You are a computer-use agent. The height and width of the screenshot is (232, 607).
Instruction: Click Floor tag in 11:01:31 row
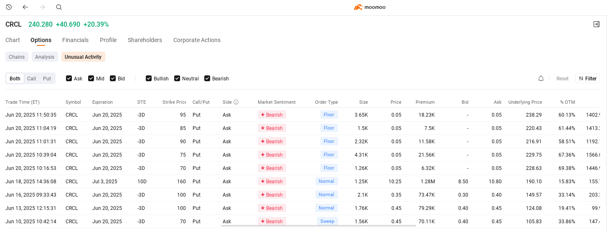pos(329,141)
